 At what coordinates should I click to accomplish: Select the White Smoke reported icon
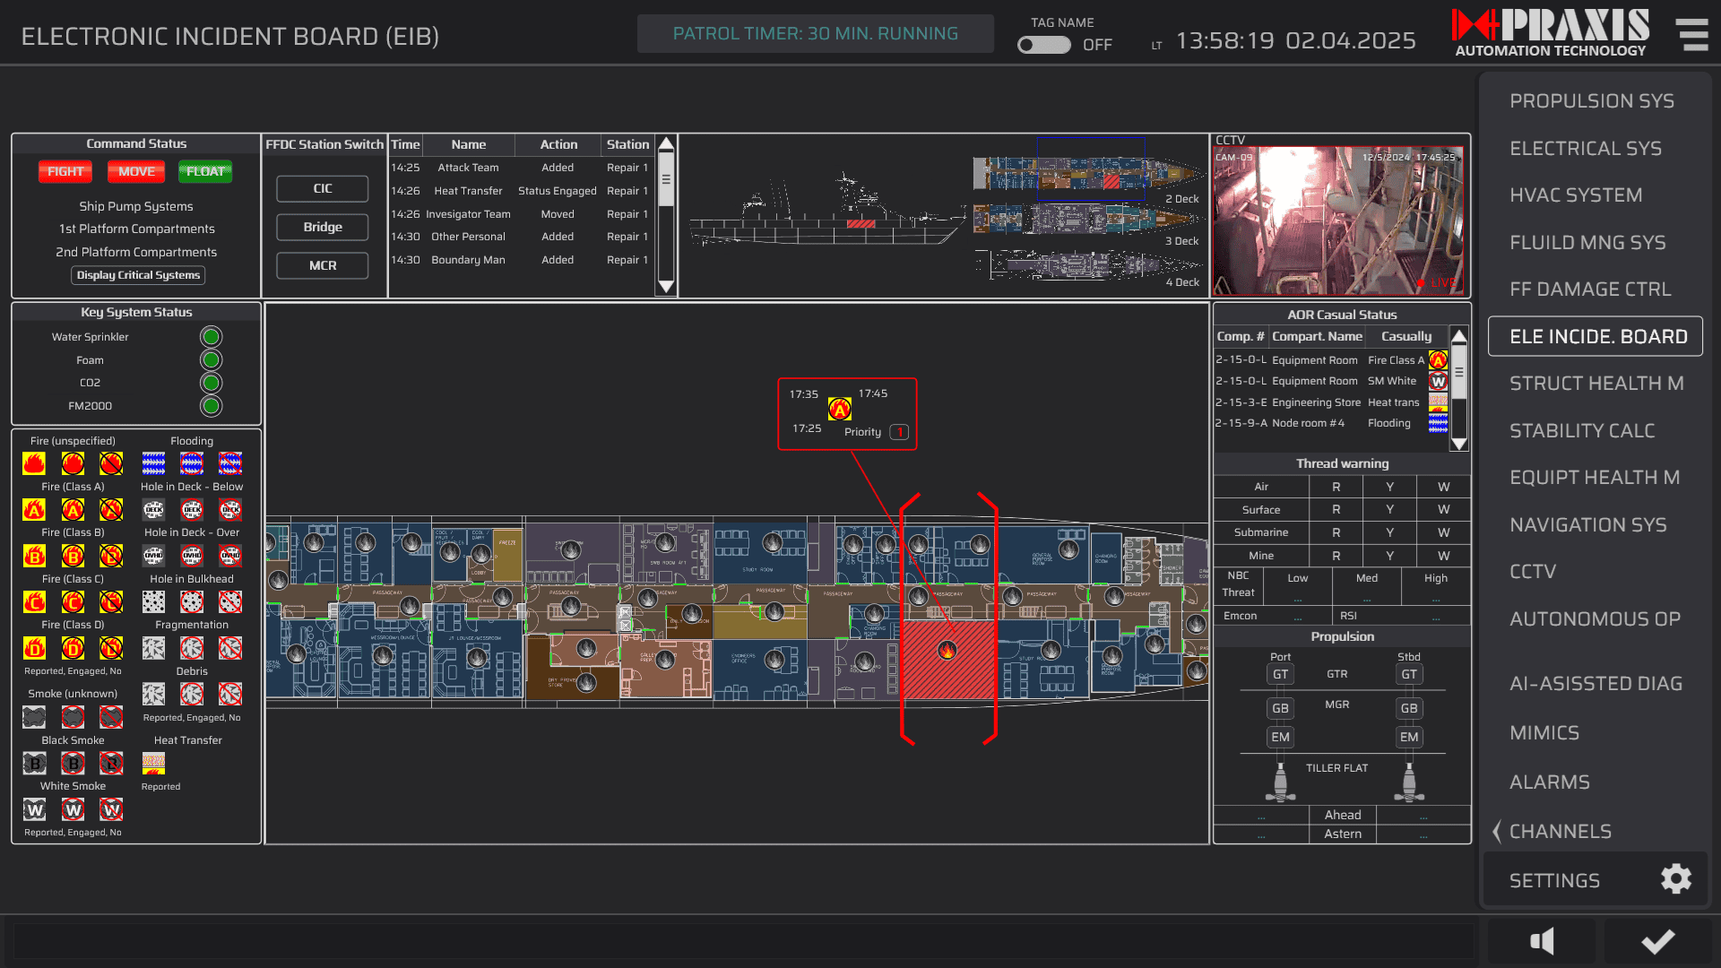click(34, 810)
